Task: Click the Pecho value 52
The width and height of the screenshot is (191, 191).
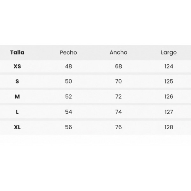Action: point(68,96)
